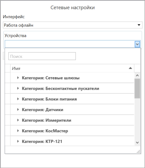Image resolution: width=145 pixels, height=168 pixels.
Task: Expand the Блоки питания category arrow
Action: (18, 99)
